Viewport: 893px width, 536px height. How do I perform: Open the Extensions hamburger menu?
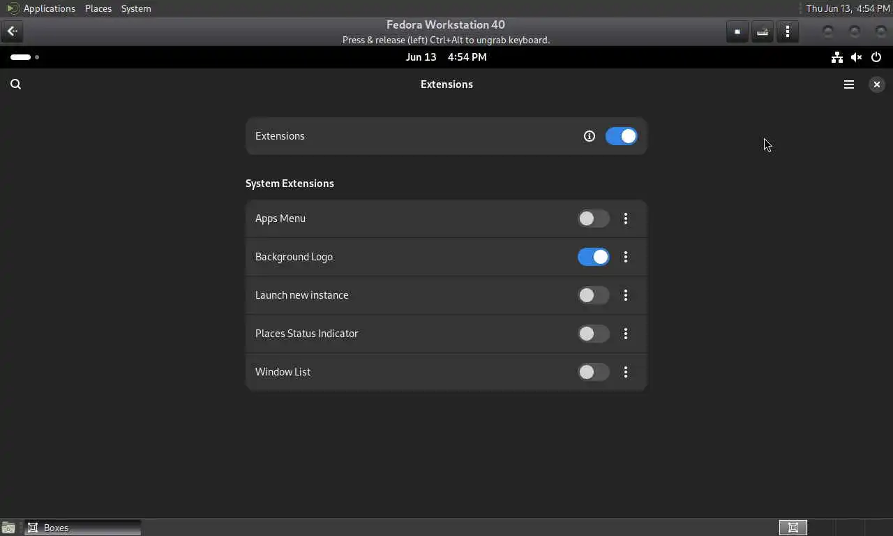[849, 84]
